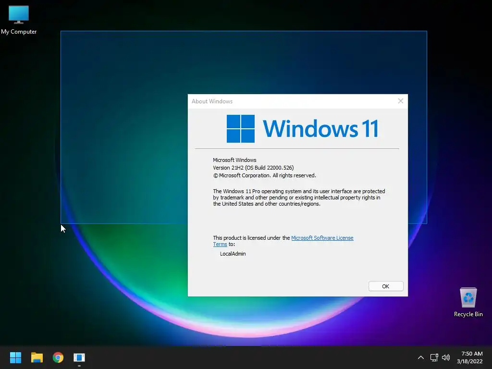Viewport: 492px width, 369px height.
Task: Open the volume speaker tray icon
Action: [x=445, y=357]
